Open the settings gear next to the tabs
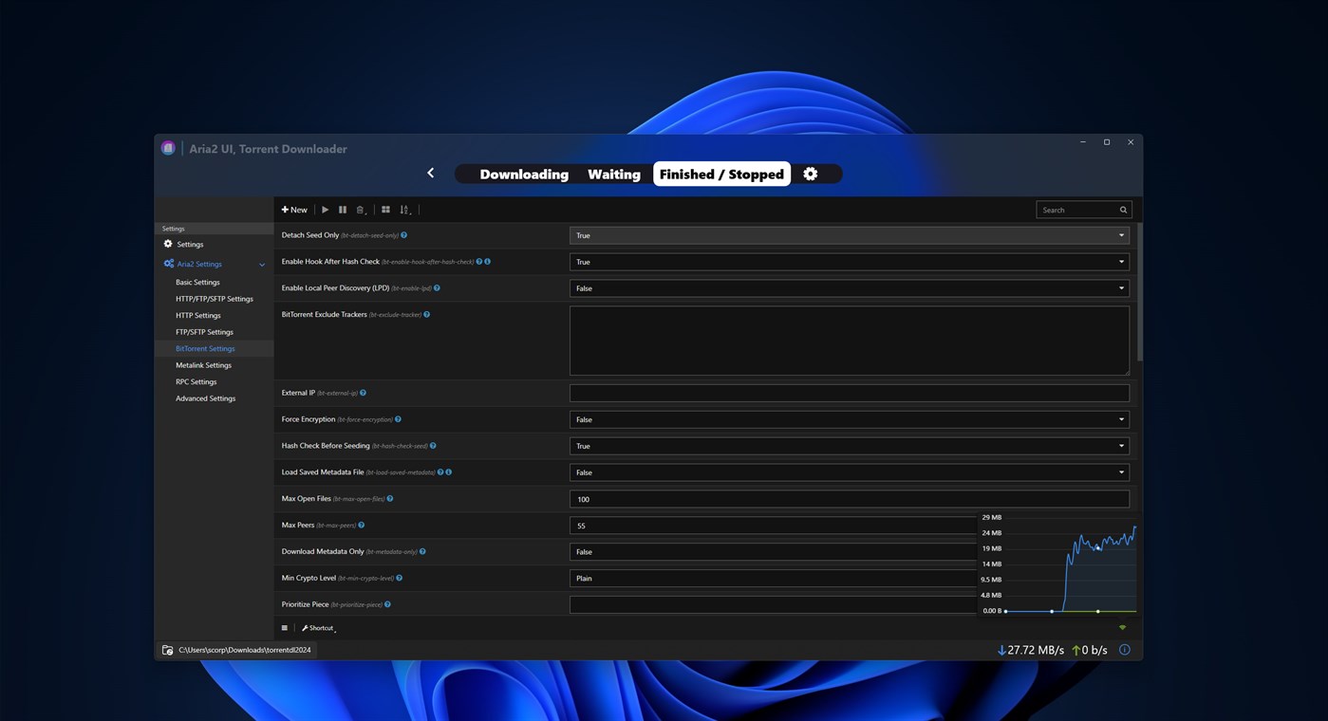Viewport: 1328px width, 721px height. 810,173
